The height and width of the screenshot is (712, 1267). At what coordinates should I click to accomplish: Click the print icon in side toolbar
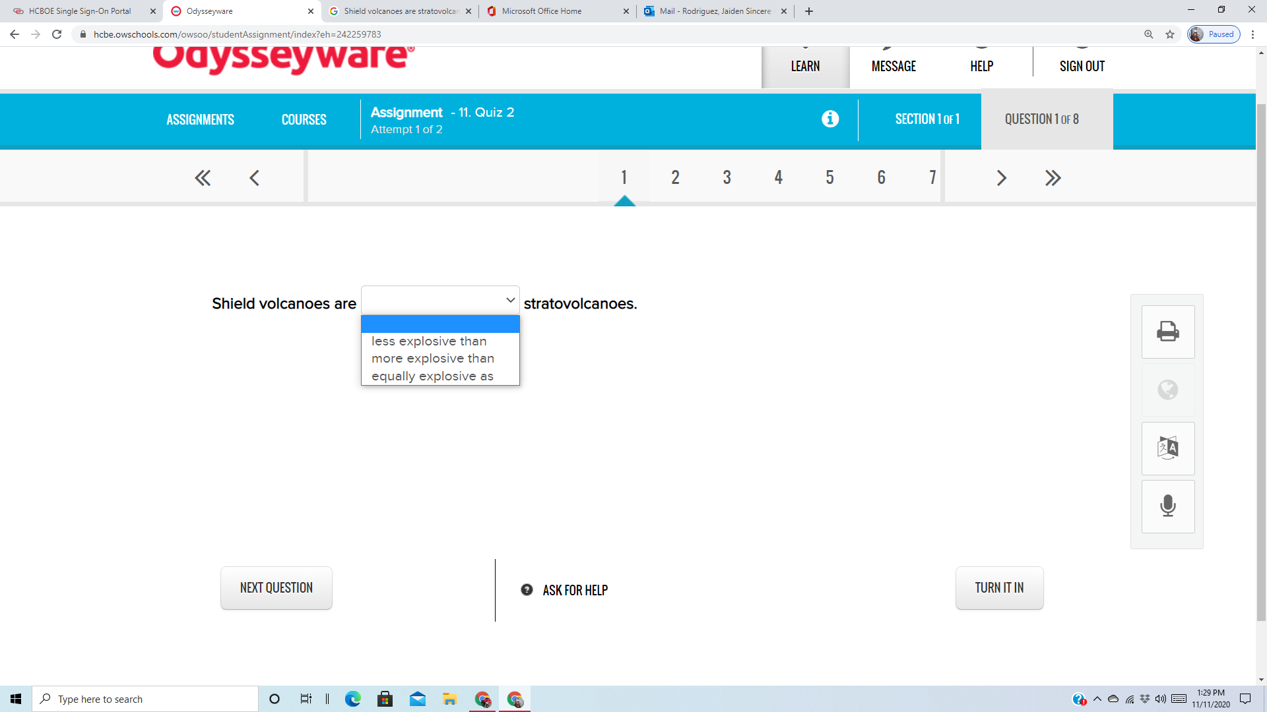pyautogui.click(x=1168, y=332)
